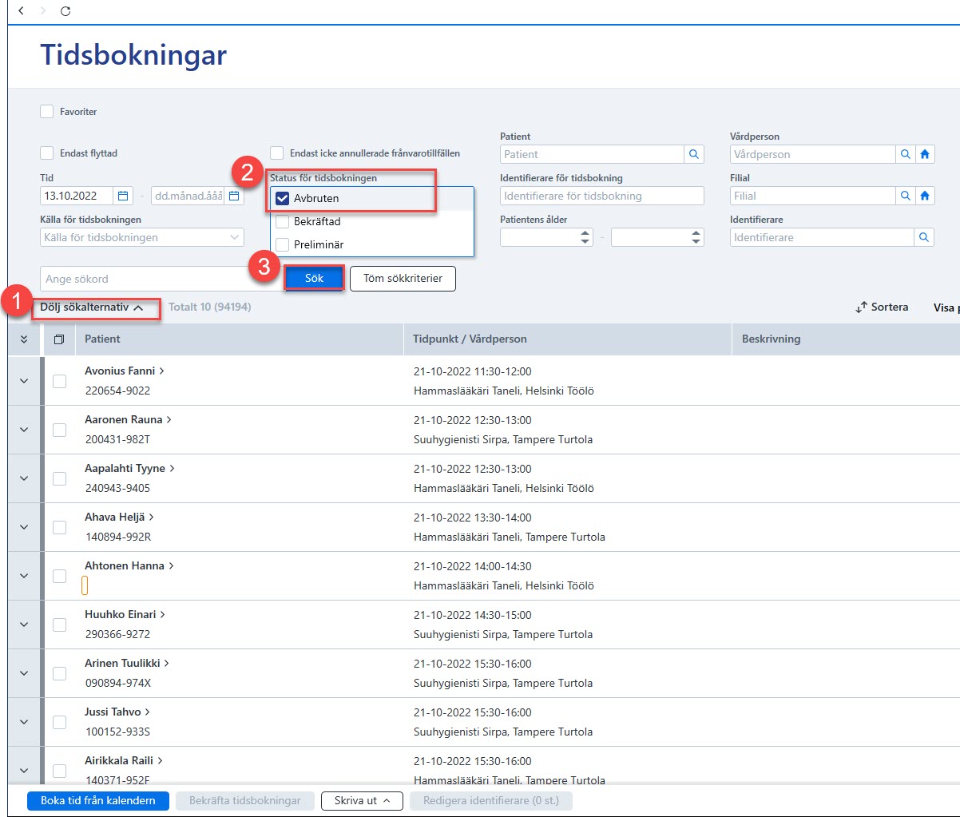Screen dimensions: 960x817
Task: Expand all rows with double chevron
Action: pyautogui.click(x=24, y=339)
